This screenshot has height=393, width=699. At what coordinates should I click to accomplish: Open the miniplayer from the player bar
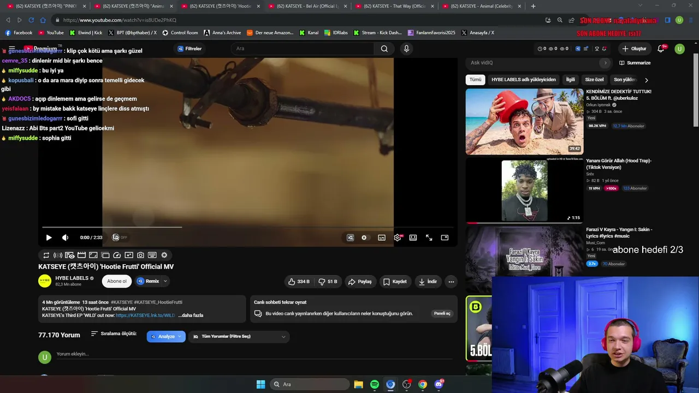445,237
